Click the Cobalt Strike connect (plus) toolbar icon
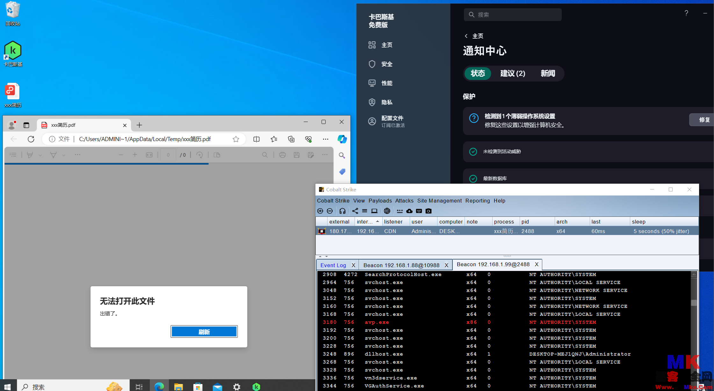Viewport: 714px width, 391px height. [x=320, y=211]
